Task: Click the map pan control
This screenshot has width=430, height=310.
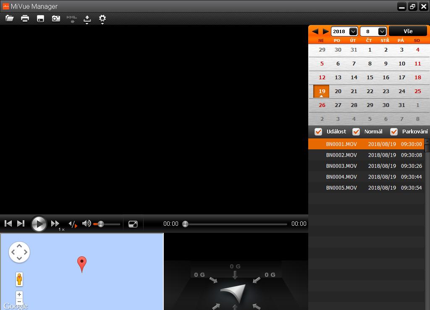Action: click(19, 252)
